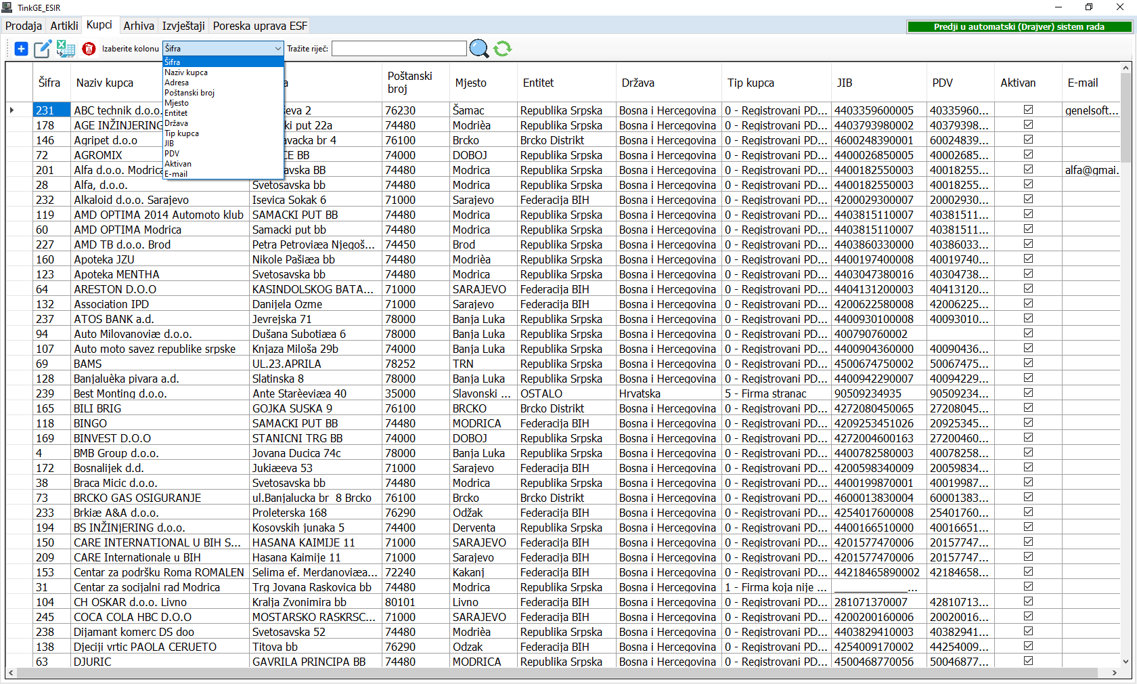Image resolution: width=1137 pixels, height=684 pixels.
Task: Click the blue plus add customer icon
Action: (x=21, y=49)
